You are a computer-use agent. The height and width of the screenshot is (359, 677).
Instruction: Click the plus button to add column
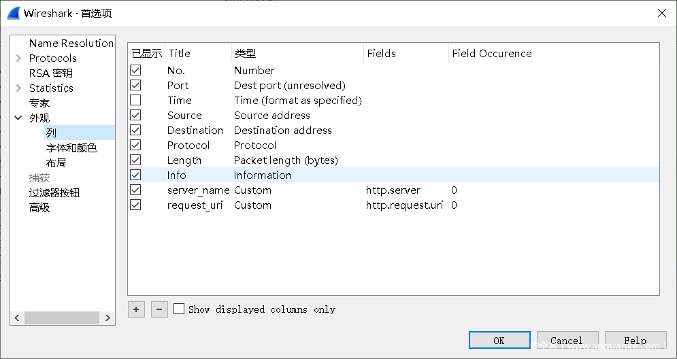pyautogui.click(x=136, y=309)
